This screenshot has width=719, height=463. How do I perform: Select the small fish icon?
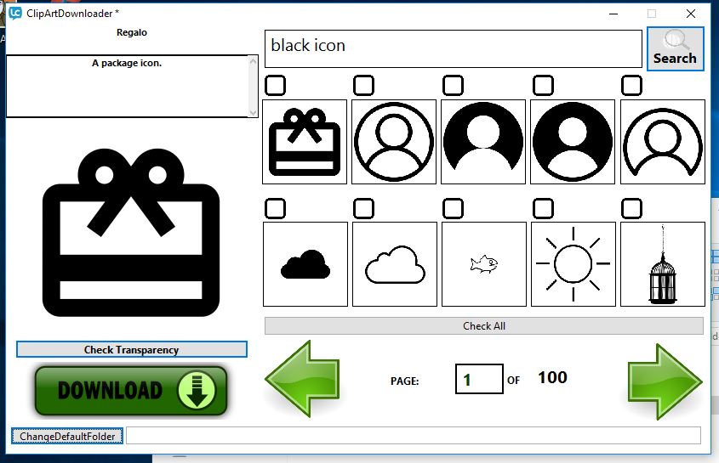tap(483, 264)
